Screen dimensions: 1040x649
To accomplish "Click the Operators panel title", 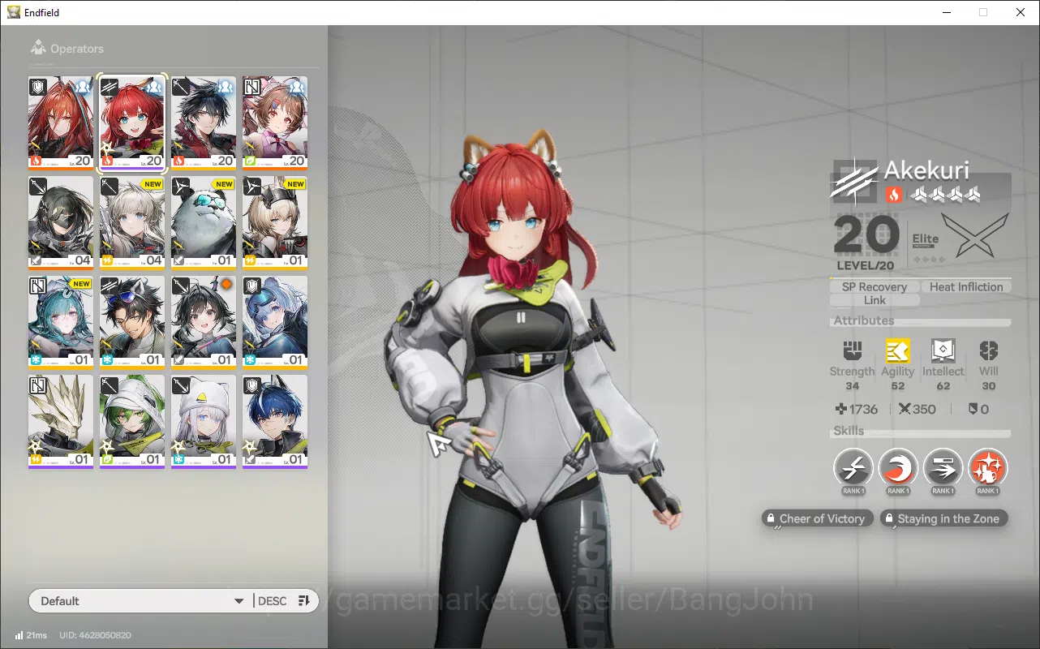I will pos(77,49).
